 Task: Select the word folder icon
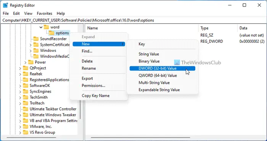click(x=46, y=27)
